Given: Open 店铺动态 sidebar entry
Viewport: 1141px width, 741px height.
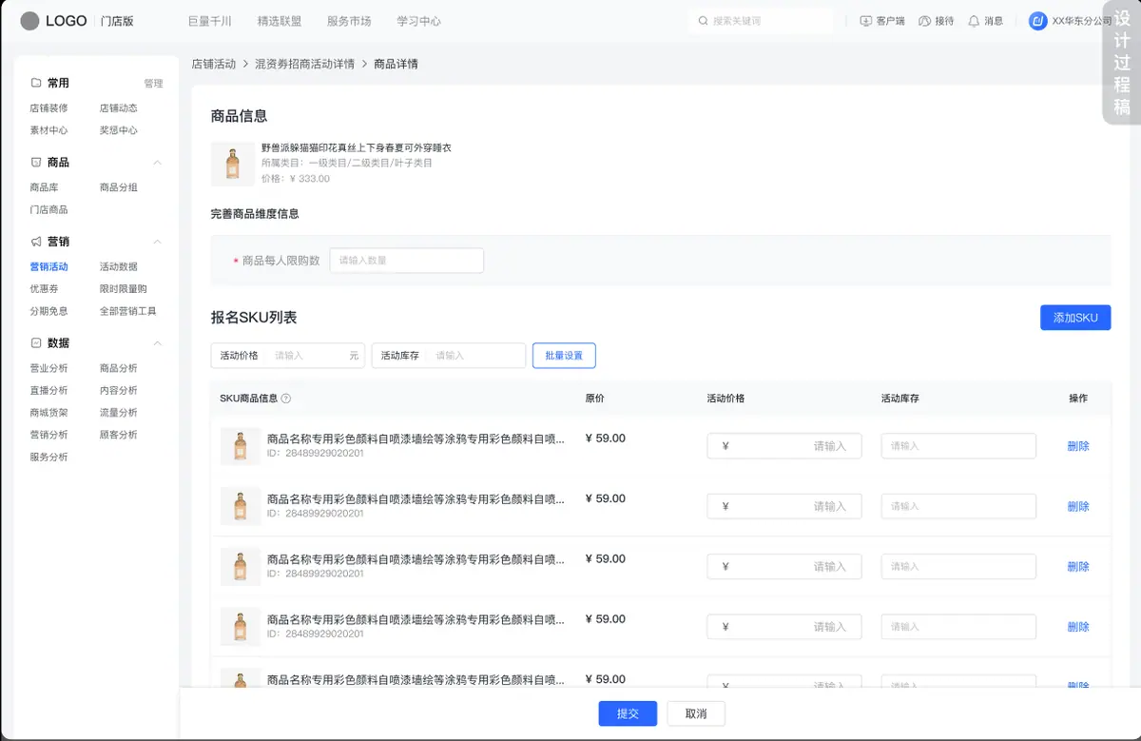Looking at the screenshot, I should coord(119,108).
